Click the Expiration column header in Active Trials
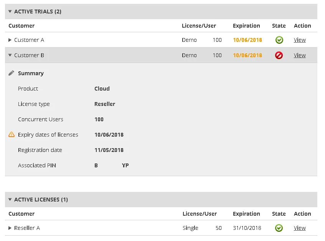This screenshot has width=325, height=241. point(246,26)
